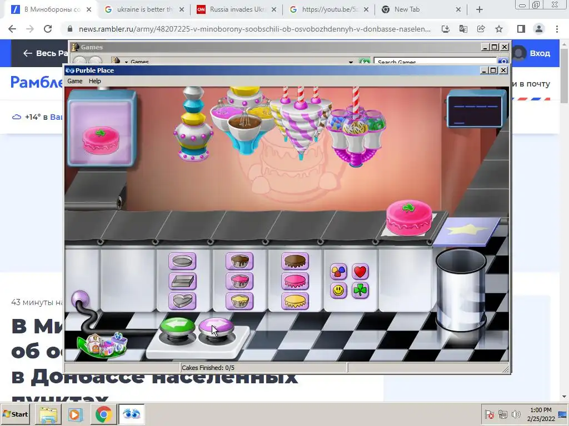Switch to the Rambler news browser tab
569x426 pixels.
coord(51,9)
